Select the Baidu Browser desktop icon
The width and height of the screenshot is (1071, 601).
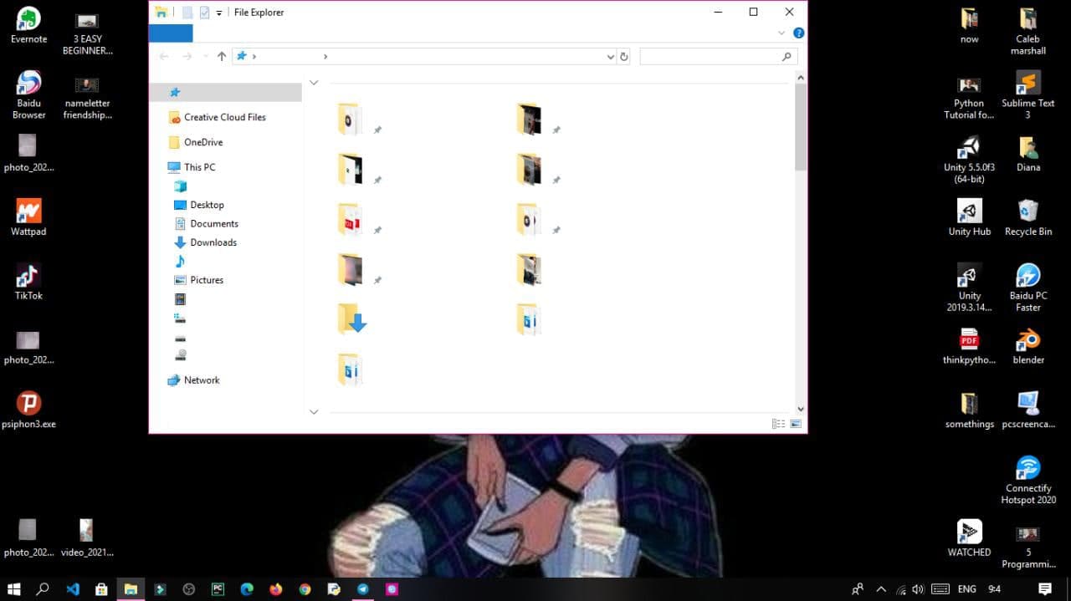point(29,95)
